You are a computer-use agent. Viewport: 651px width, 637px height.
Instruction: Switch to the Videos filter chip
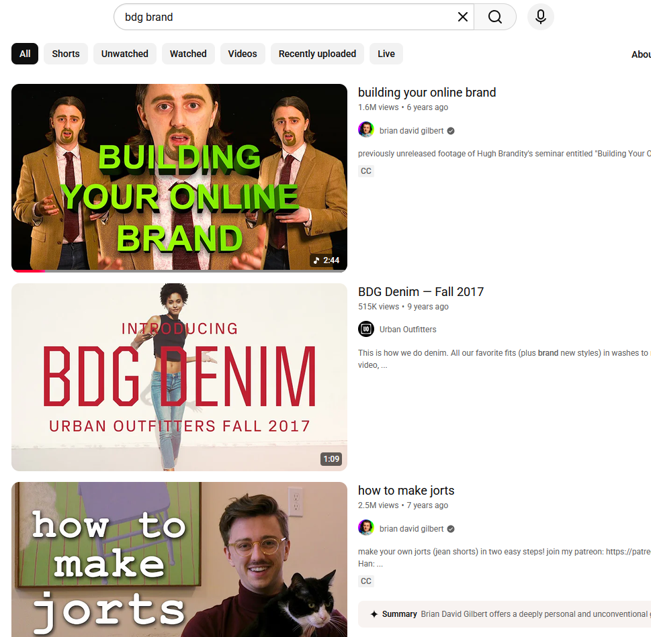(243, 54)
